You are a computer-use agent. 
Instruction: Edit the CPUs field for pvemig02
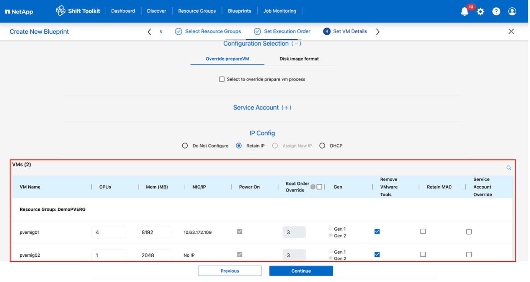108,254
